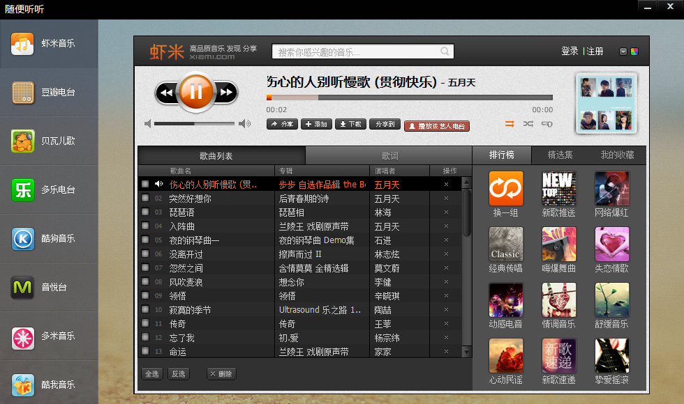Open 网络爆红 chart
The width and height of the screenshot is (684, 404).
click(x=612, y=188)
